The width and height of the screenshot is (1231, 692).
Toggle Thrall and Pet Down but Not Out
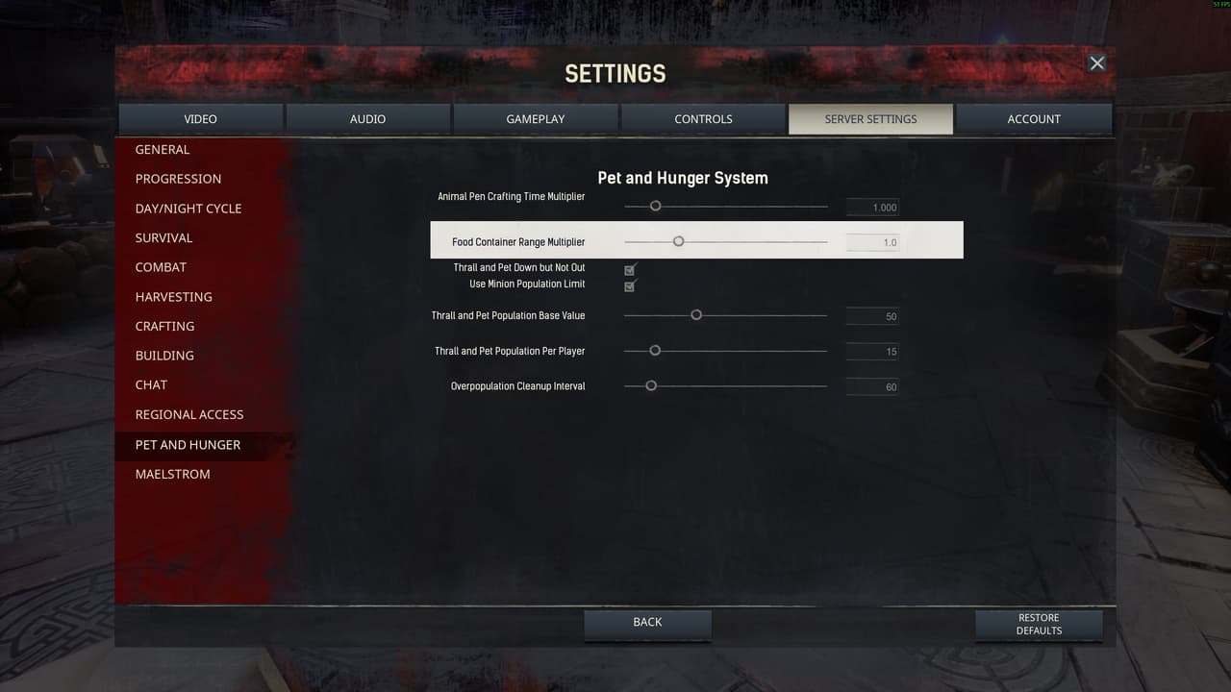[630, 270]
